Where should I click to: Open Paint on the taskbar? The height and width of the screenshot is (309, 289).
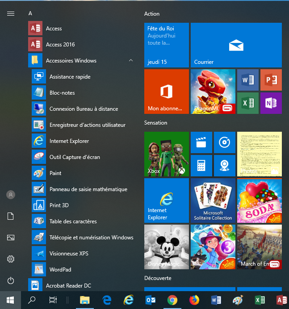(x=238, y=300)
